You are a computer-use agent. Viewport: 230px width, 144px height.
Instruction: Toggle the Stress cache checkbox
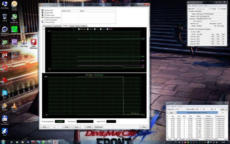tap(45, 15)
